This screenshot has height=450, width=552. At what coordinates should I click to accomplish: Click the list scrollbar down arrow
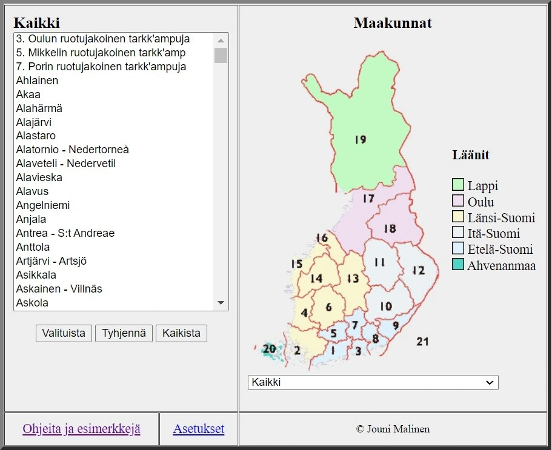coord(221,303)
